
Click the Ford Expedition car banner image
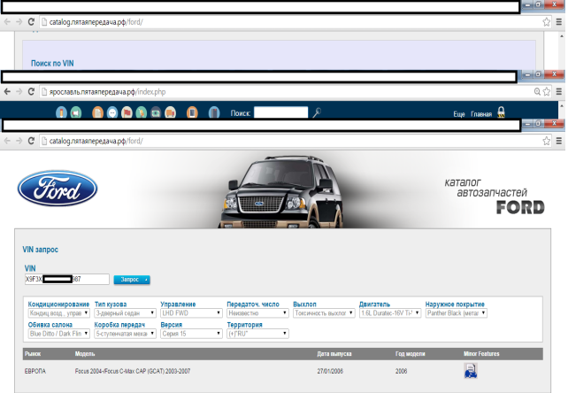tap(281, 191)
